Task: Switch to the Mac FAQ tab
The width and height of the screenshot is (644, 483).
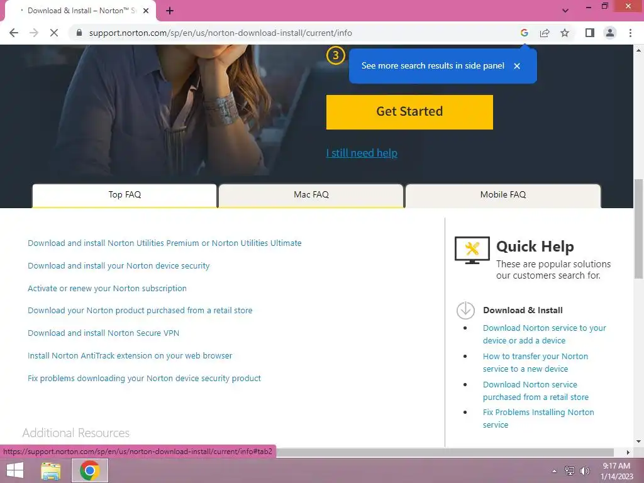Action: pyautogui.click(x=311, y=195)
